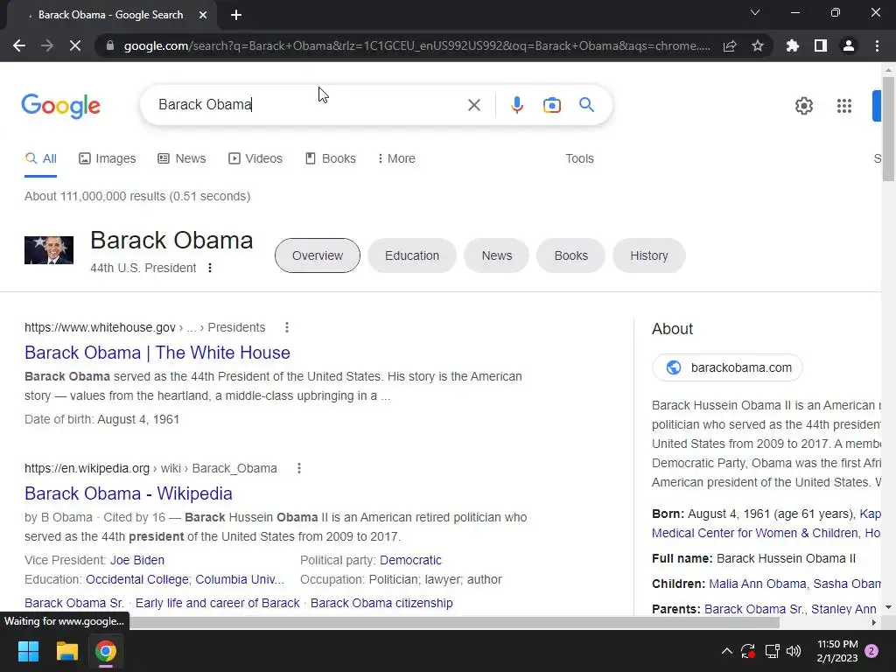
Task: Switch to News search tab
Action: (x=182, y=159)
